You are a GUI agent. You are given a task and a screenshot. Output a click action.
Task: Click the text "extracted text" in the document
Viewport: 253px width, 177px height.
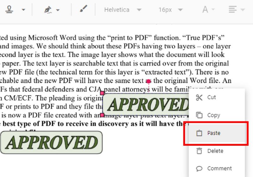(165, 72)
